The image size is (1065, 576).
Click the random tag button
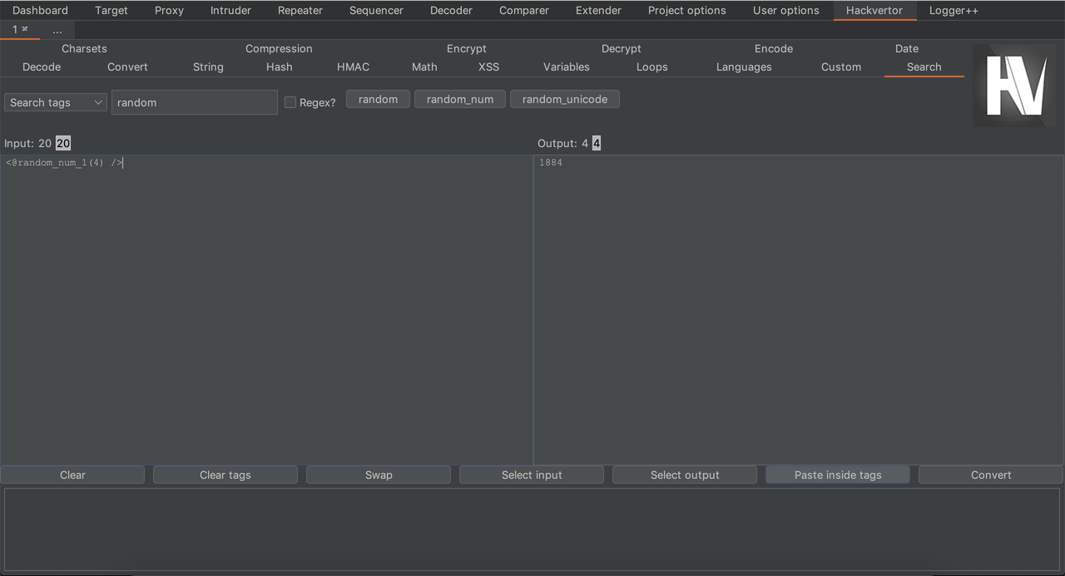(378, 100)
